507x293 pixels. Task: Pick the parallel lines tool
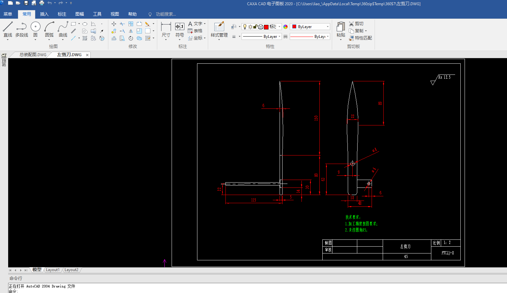tap(73, 31)
